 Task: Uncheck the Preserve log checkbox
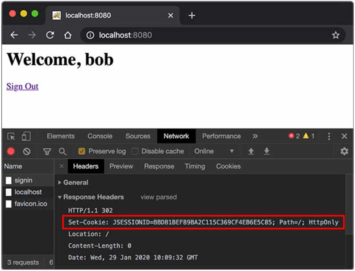[x=82, y=151]
